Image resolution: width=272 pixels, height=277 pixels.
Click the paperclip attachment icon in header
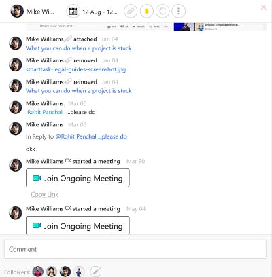coord(131,11)
